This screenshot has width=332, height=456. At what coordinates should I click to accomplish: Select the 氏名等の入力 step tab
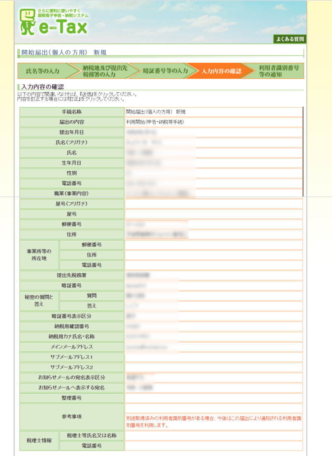click(x=42, y=71)
